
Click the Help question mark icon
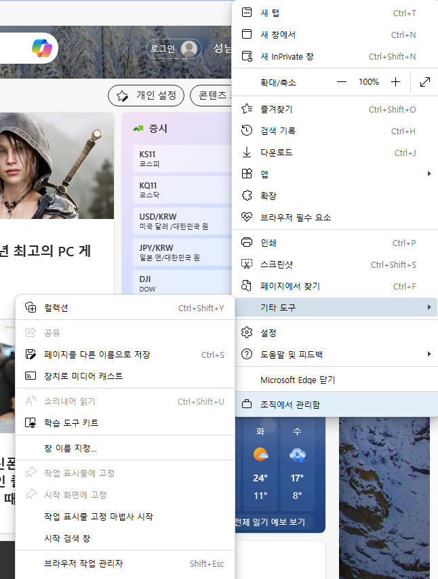247,355
